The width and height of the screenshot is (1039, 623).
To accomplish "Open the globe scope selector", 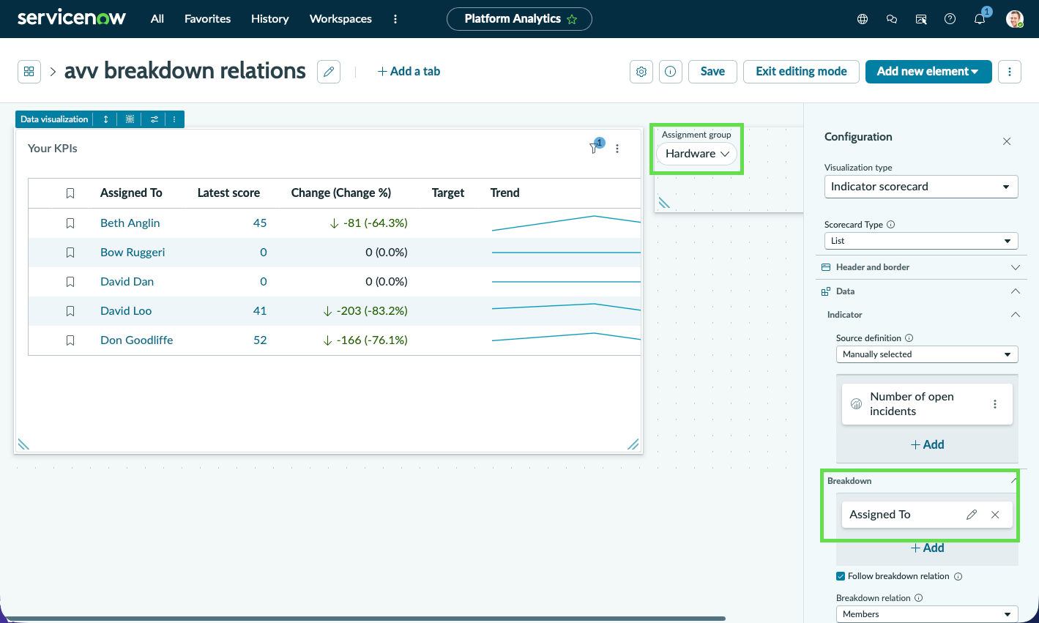I will pos(863,19).
